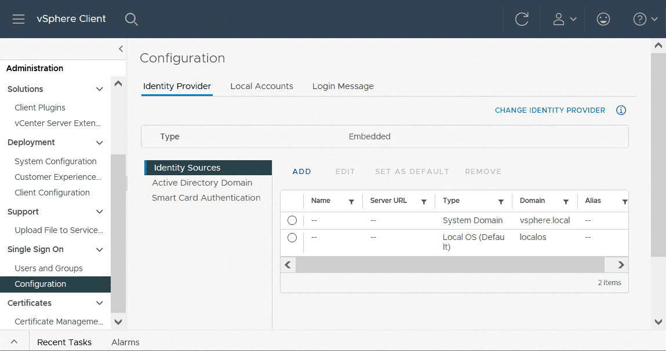Open the Login Message tab
666x351 pixels.
(x=343, y=86)
